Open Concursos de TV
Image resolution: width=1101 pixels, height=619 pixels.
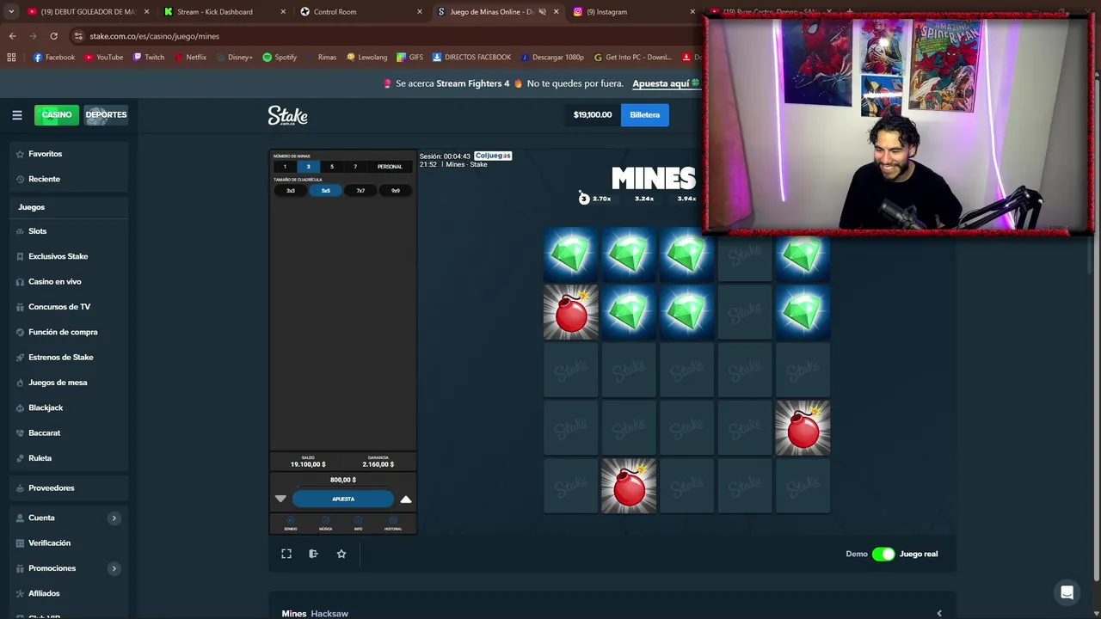[x=58, y=307]
